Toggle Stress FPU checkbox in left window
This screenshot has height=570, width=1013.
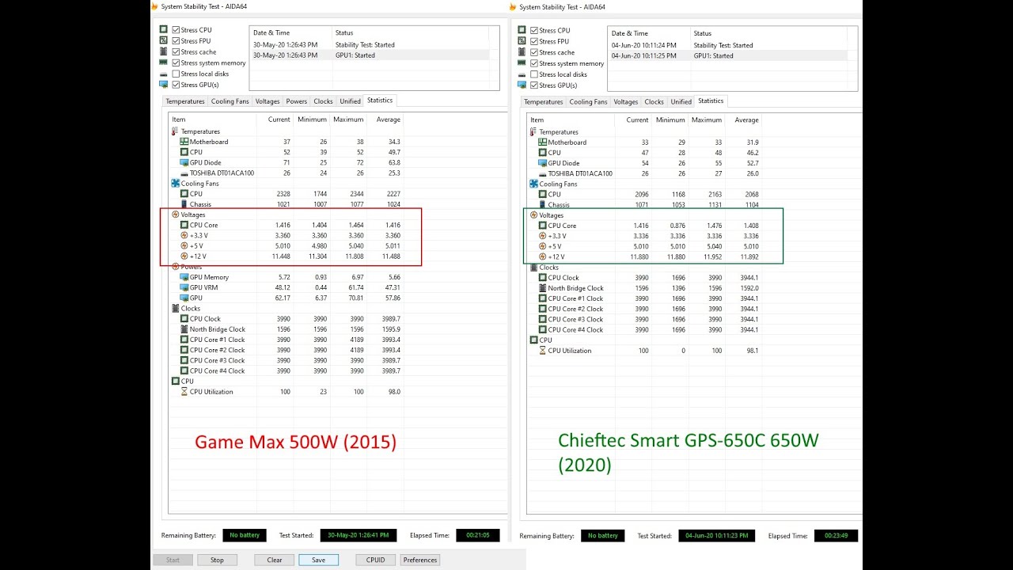176,41
